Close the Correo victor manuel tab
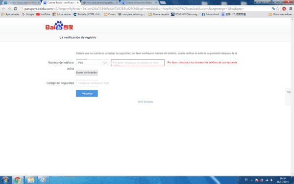 [38, 2]
